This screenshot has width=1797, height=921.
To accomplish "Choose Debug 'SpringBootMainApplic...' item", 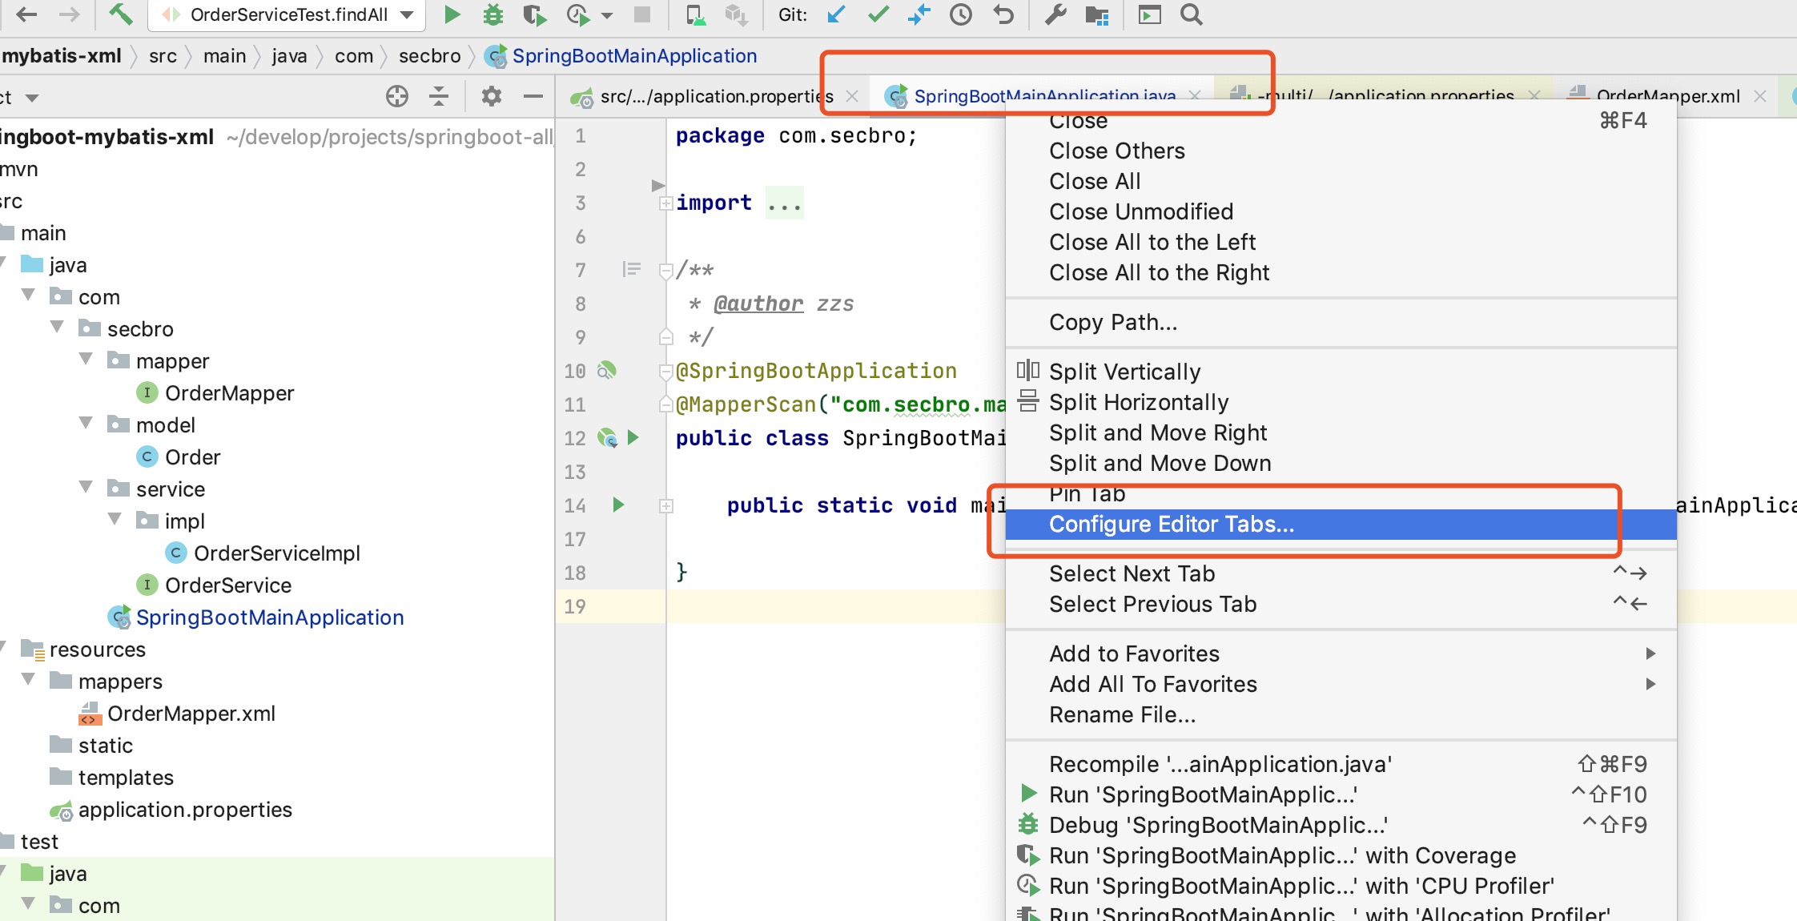I will 1341,825.
